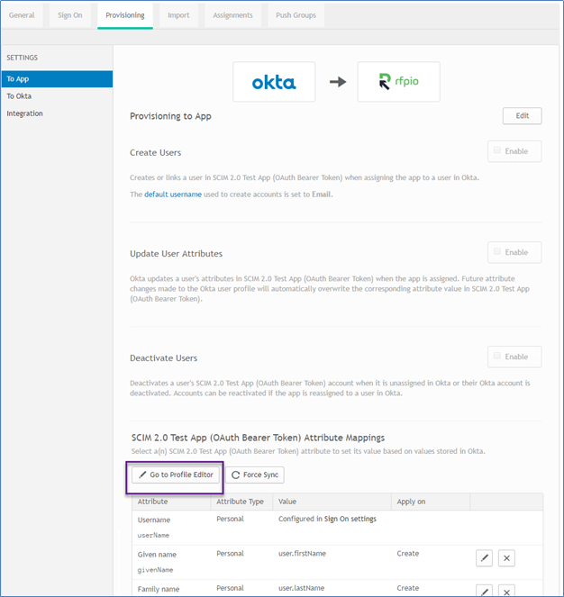Click the Attribute column header

(152, 502)
